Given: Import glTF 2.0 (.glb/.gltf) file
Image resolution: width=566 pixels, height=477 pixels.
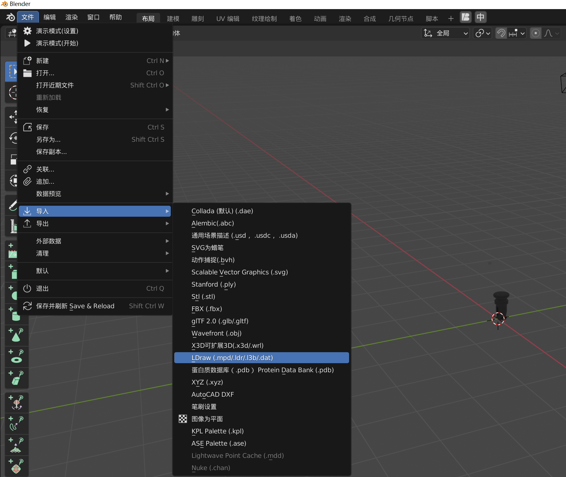Looking at the screenshot, I should tap(261, 321).
